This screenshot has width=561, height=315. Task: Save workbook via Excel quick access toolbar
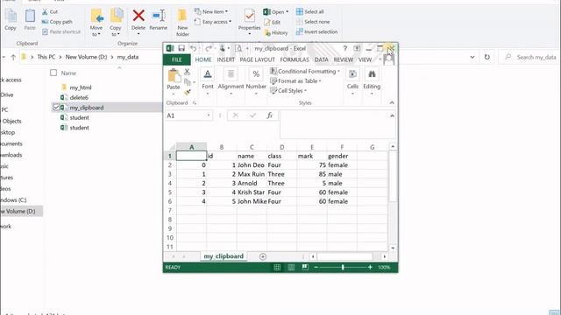(181, 48)
